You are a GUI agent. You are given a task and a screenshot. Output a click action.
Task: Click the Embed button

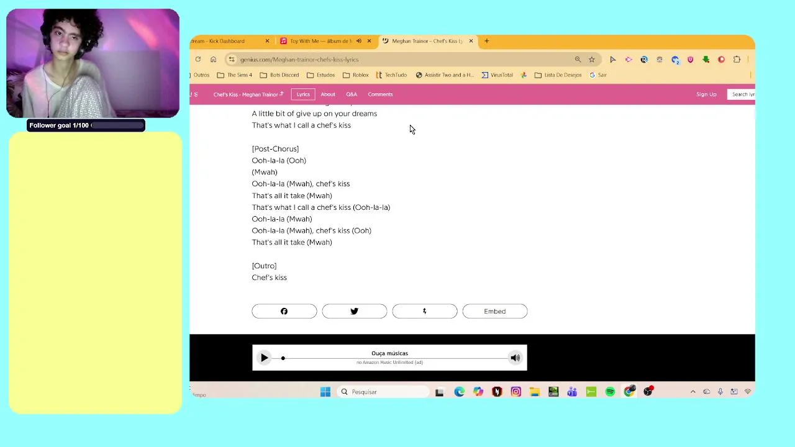[495, 311]
